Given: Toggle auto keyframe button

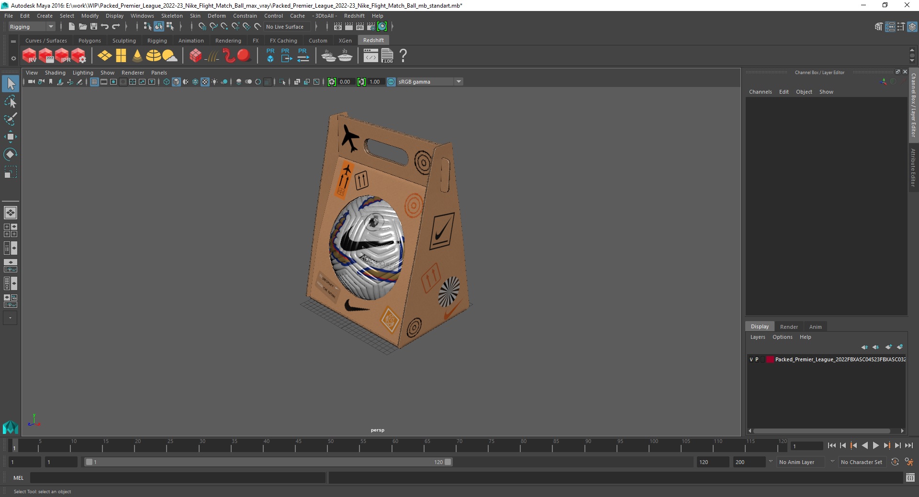Looking at the screenshot, I should (895, 462).
